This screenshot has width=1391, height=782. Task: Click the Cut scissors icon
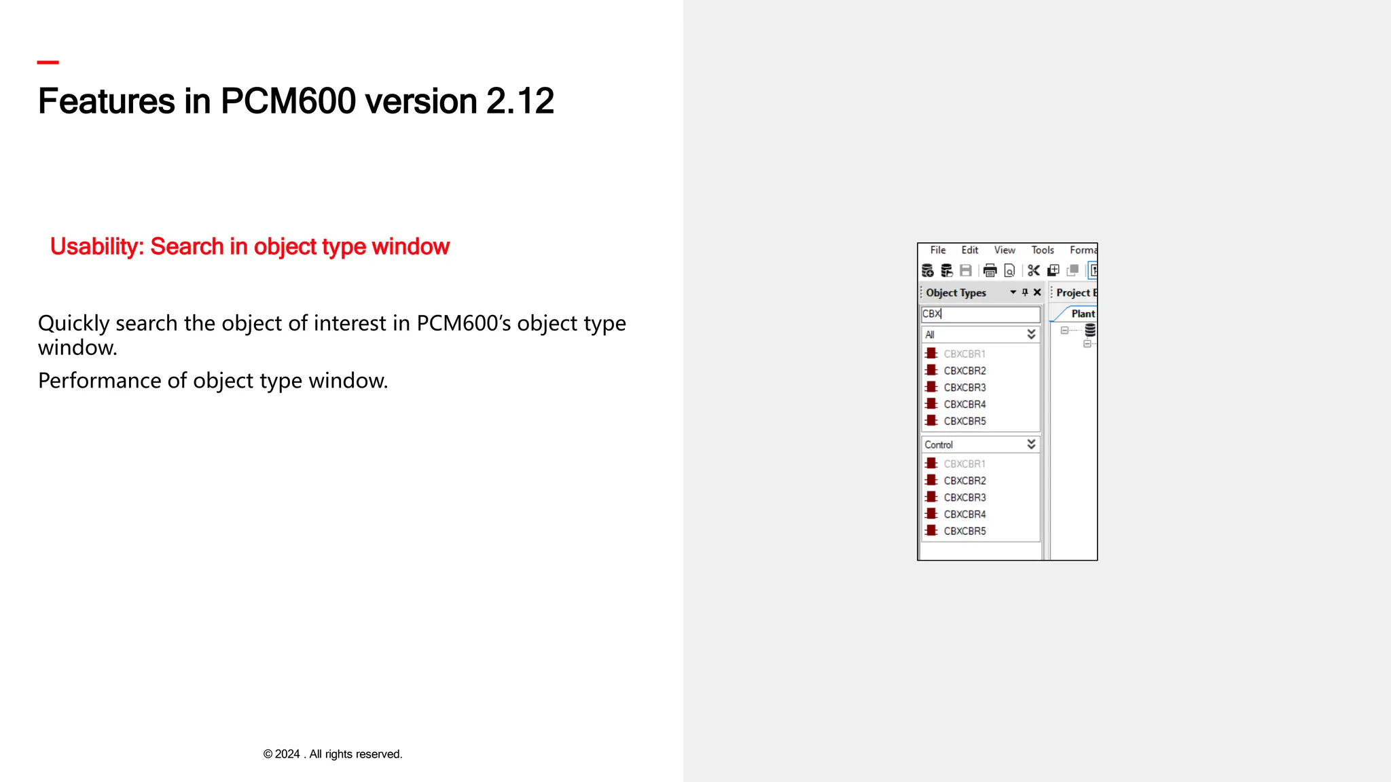click(1034, 271)
